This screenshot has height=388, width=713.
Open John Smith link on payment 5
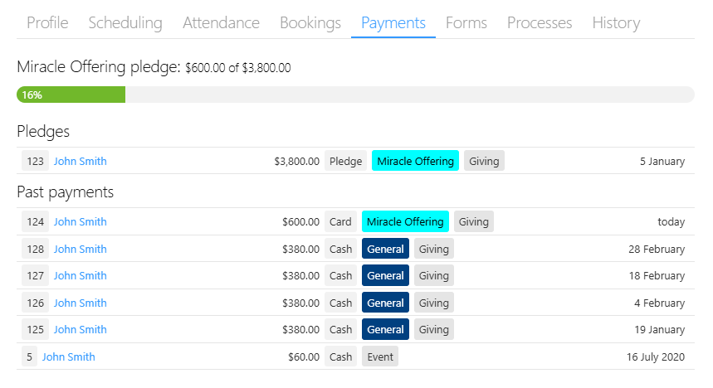69,357
